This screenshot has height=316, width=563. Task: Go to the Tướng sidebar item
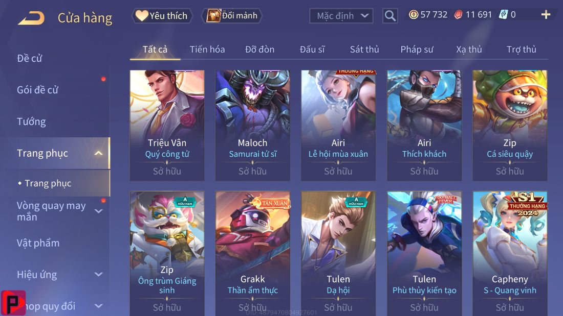[31, 122]
